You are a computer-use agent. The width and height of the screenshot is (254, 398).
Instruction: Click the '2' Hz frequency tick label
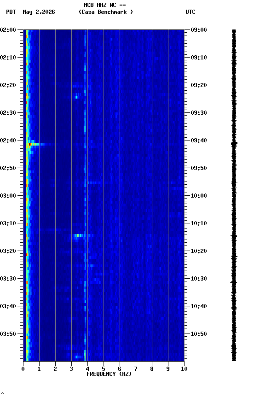(55, 369)
